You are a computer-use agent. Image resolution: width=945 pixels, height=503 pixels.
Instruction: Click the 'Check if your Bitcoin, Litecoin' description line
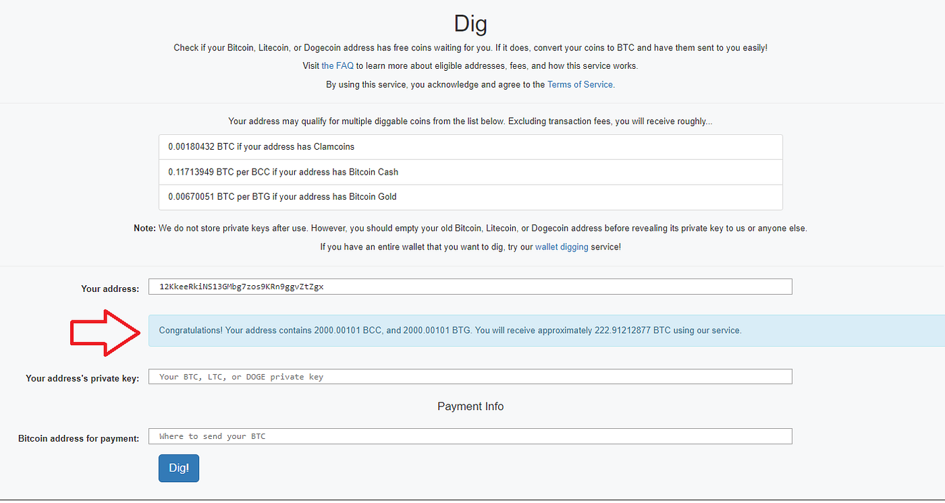pos(470,48)
